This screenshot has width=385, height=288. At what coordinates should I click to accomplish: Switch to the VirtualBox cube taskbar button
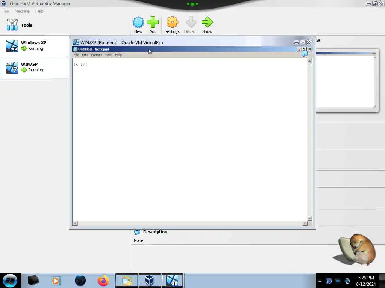(150, 280)
